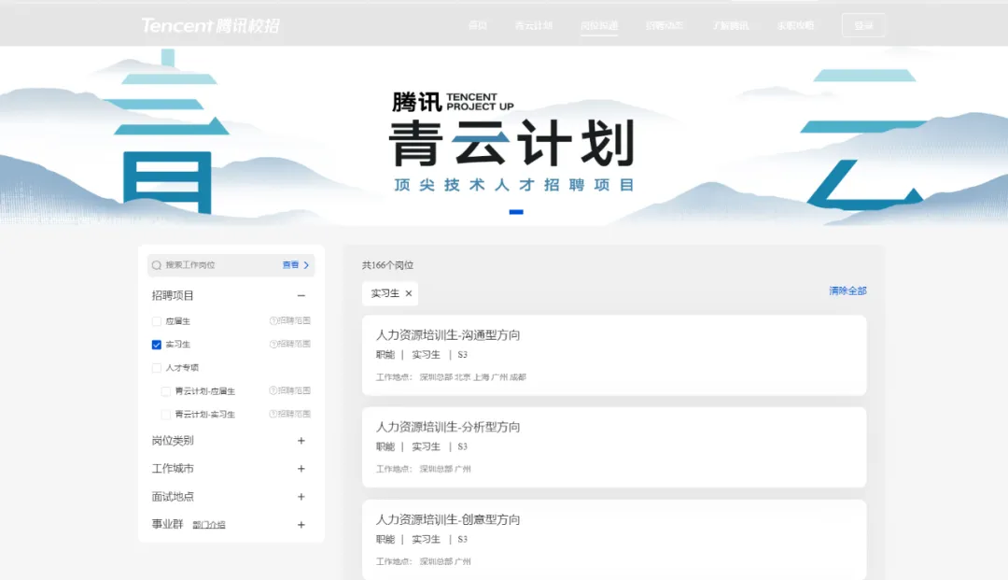Click location text 深圳总部 北京 上海 广州 成都

tap(472, 377)
